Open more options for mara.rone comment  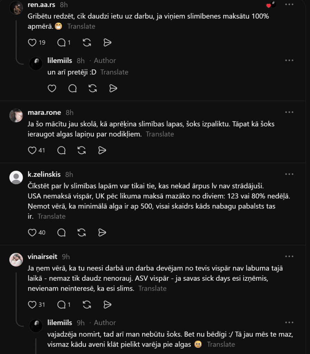coord(289,112)
